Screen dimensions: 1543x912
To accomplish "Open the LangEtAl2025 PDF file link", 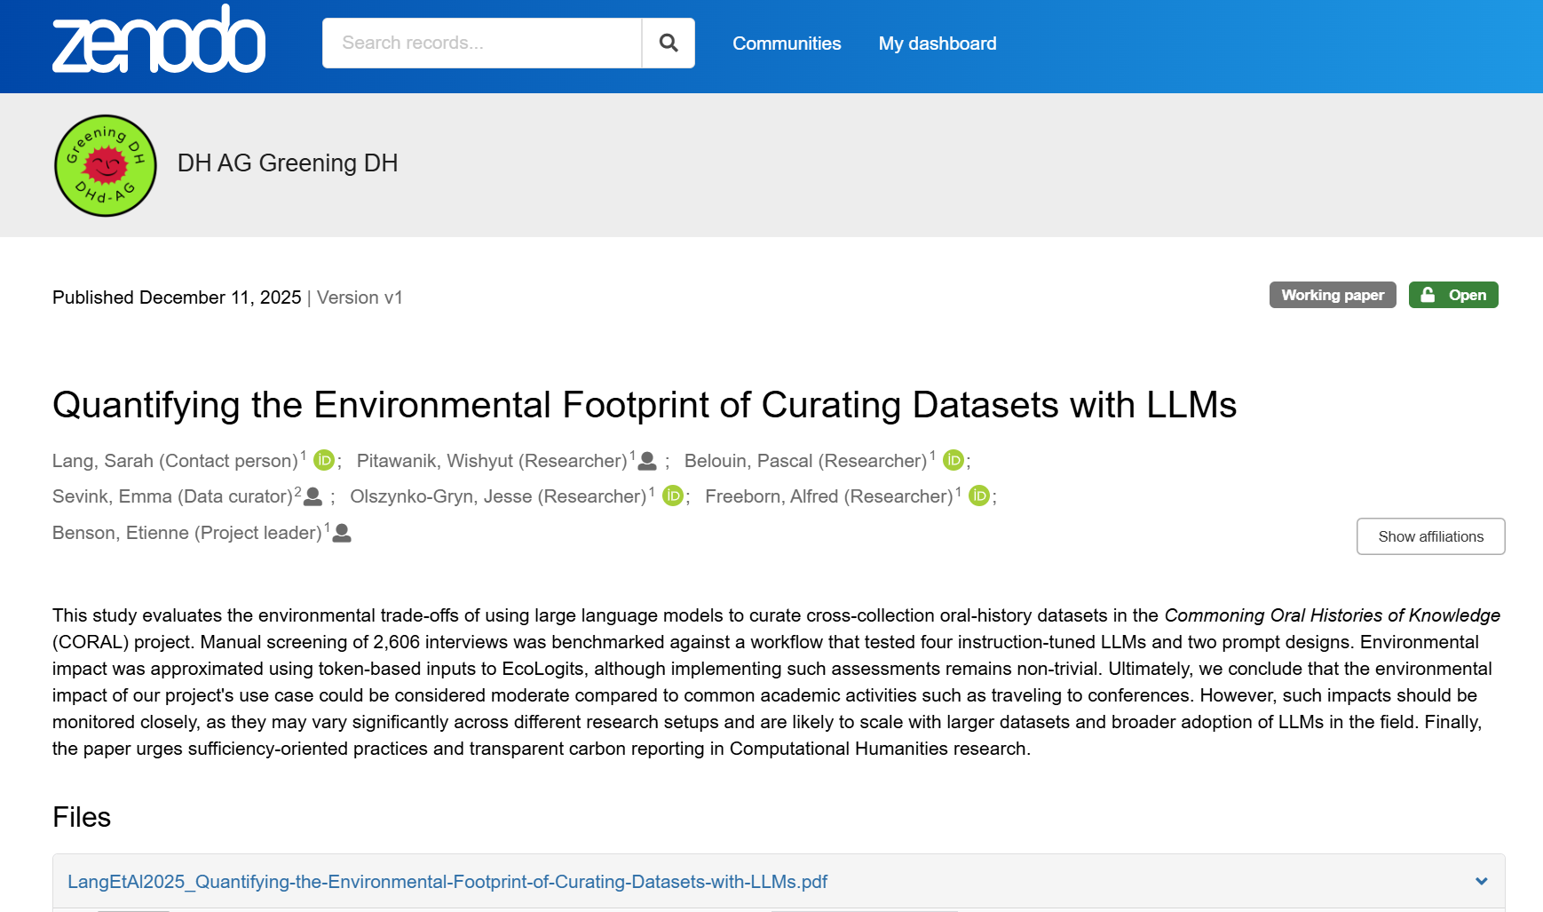I will pos(447,882).
